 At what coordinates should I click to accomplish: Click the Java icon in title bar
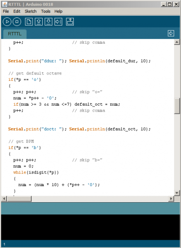5,4
